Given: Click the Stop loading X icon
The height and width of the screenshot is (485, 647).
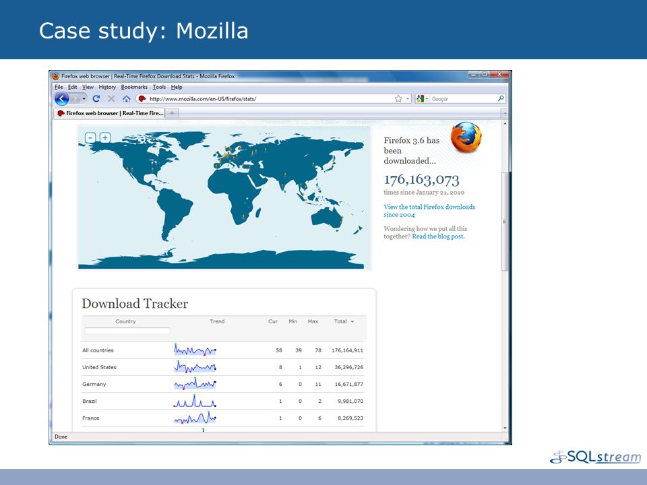Looking at the screenshot, I should coord(111,99).
